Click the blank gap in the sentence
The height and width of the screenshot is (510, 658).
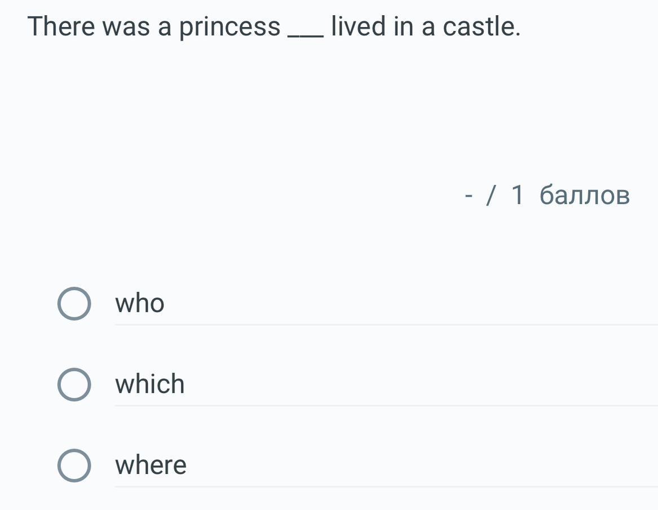pyautogui.click(x=306, y=34)
